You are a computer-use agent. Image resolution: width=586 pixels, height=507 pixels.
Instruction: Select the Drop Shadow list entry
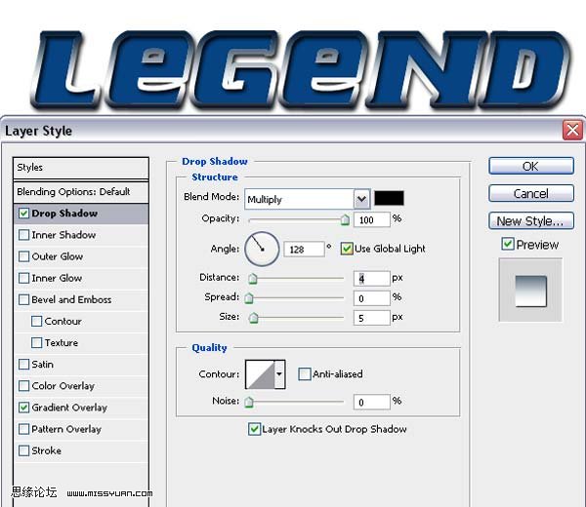(81, 214)
